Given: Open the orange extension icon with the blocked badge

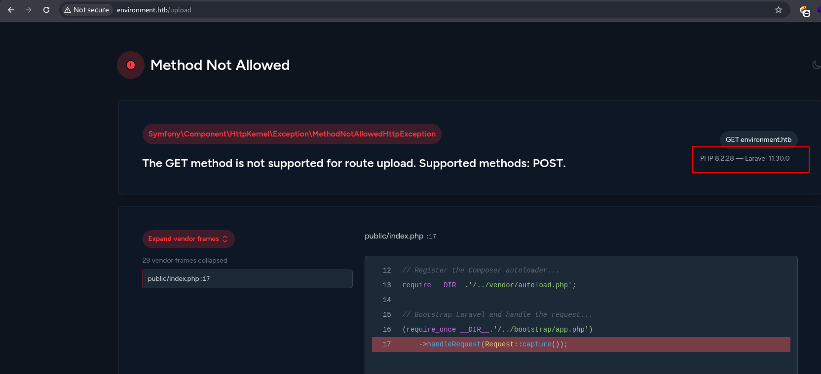Looking at the screenshot, I should (x=804, y=11).
